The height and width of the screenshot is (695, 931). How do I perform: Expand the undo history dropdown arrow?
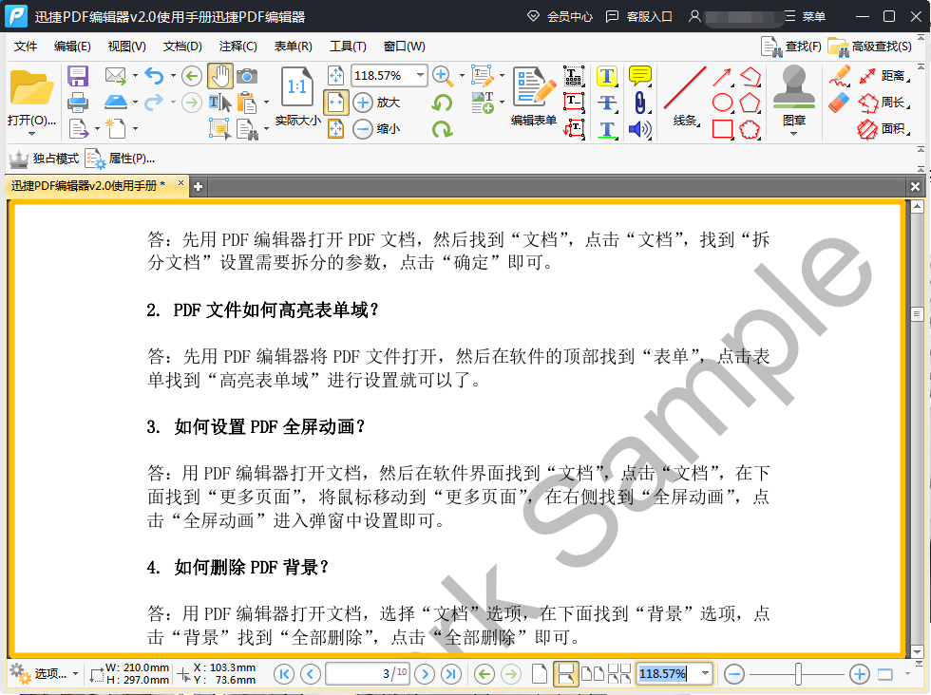coord(173,75)
